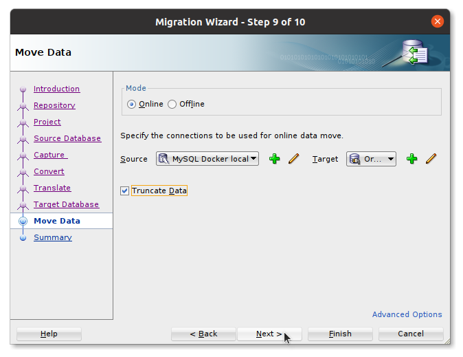The height and width of the screenshot is (357, 463).
Task: Open the Target connection dropdown
Action: [x=371, y=159]
